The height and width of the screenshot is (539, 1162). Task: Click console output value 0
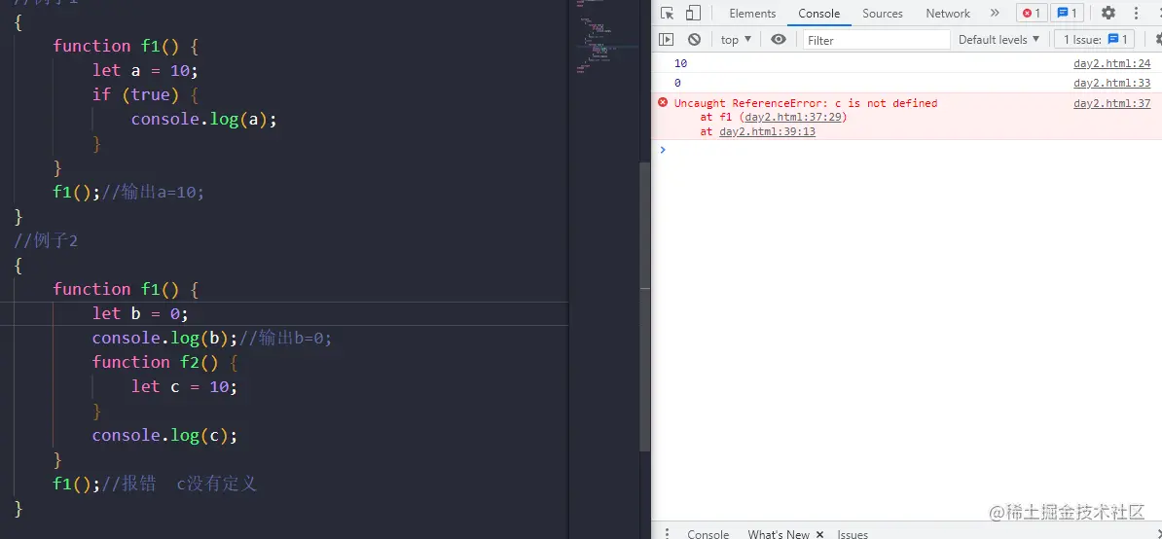click(x=677, y=83)
